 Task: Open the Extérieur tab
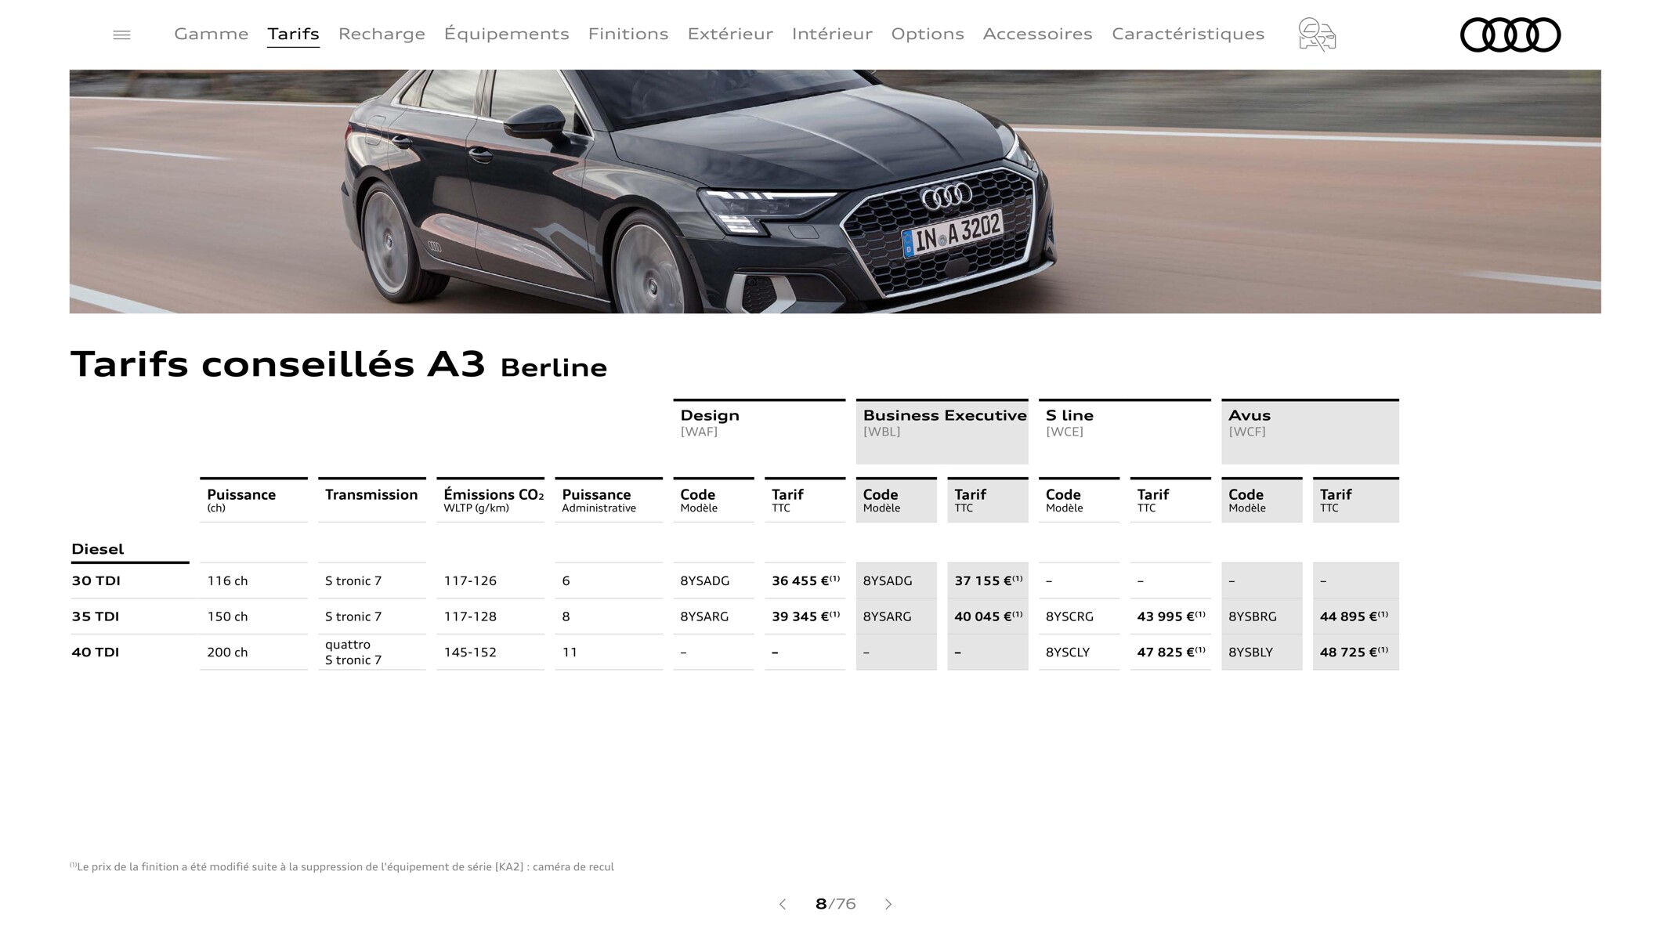(730, 34)
